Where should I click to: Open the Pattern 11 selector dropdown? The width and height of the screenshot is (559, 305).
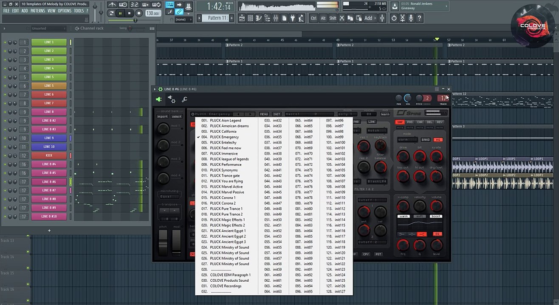pyautogui.click(x=217, y=18)
